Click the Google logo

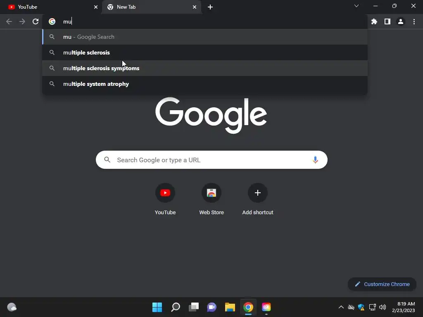[211, 115]
